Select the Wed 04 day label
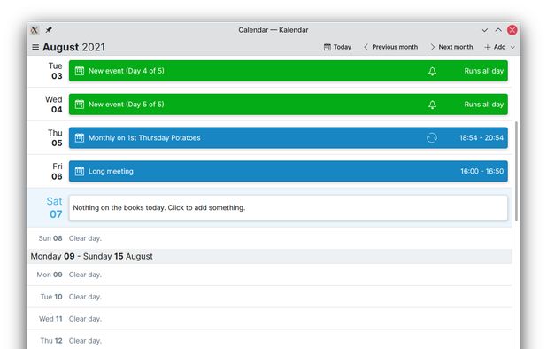Viewport: 547px width, 349px height. 54,105
